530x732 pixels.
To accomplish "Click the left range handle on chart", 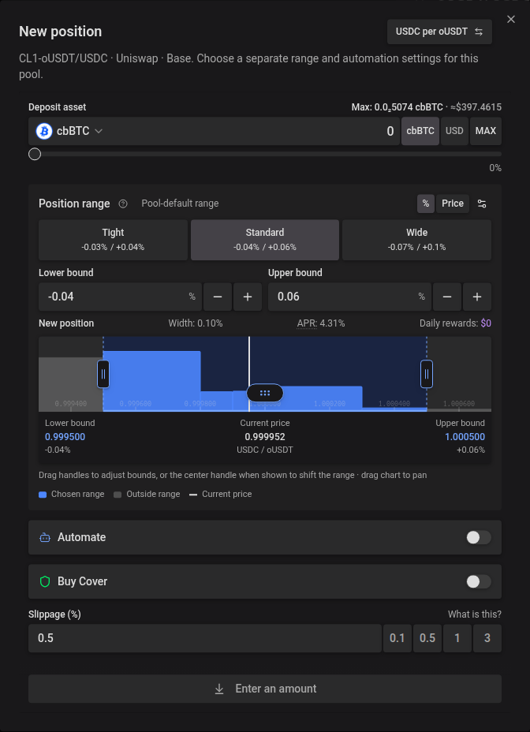I will (103, 374).
